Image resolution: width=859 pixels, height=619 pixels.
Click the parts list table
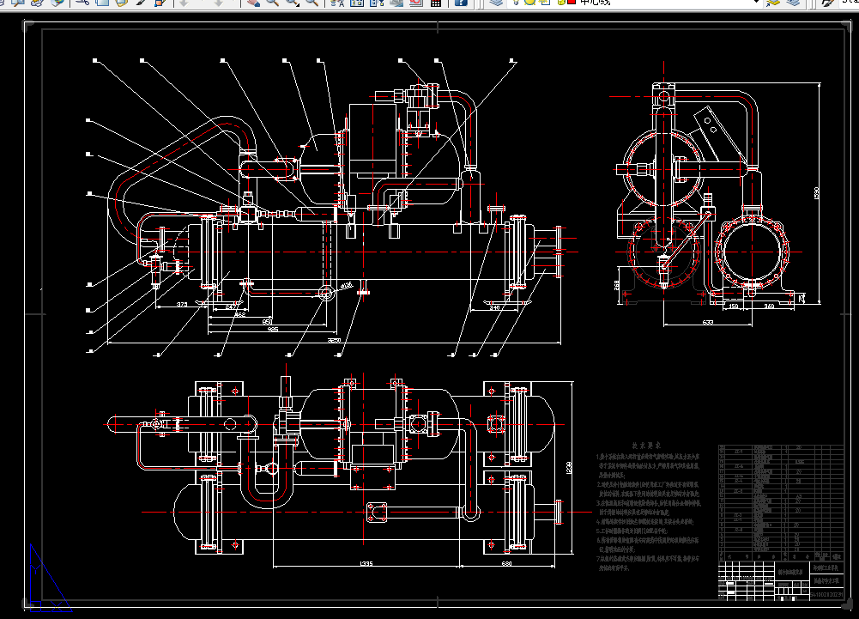781,503
